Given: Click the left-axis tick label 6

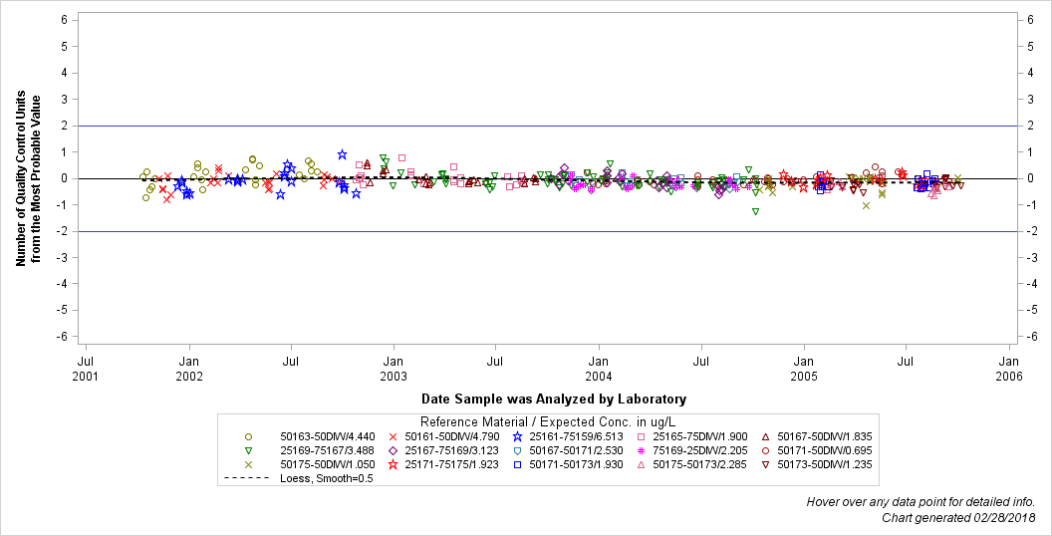Looking at the screenshot, I should [65, 20].
